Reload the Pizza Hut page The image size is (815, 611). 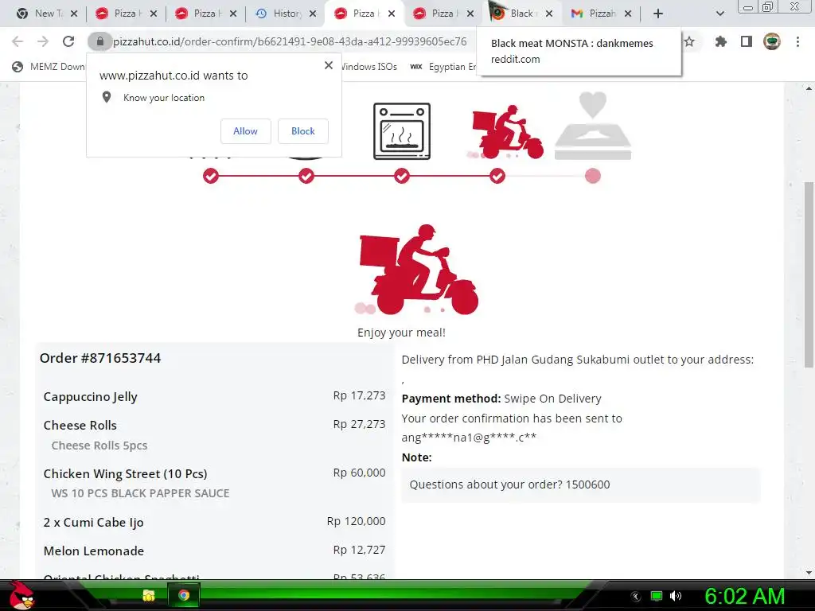pos(68,41)
